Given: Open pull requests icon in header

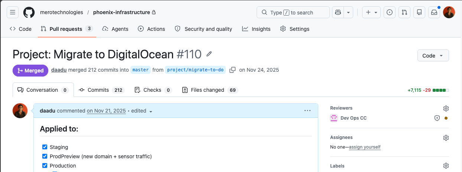Looking at the screenshot, I should pyautogui.click(x=404, y=12).
